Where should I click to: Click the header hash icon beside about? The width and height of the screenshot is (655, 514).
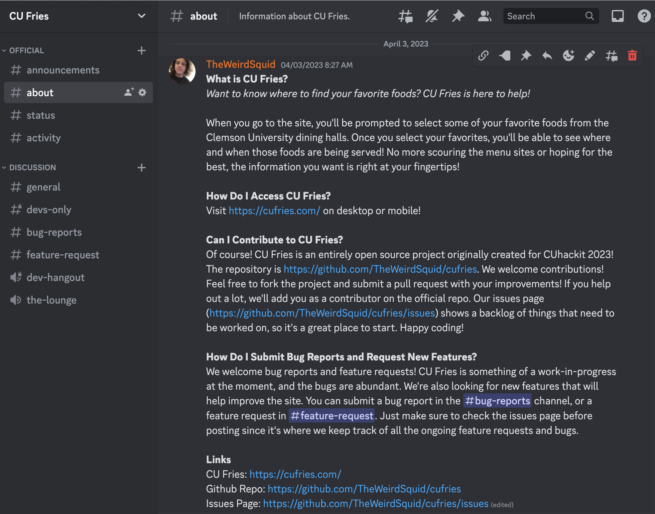coord(177,16)
